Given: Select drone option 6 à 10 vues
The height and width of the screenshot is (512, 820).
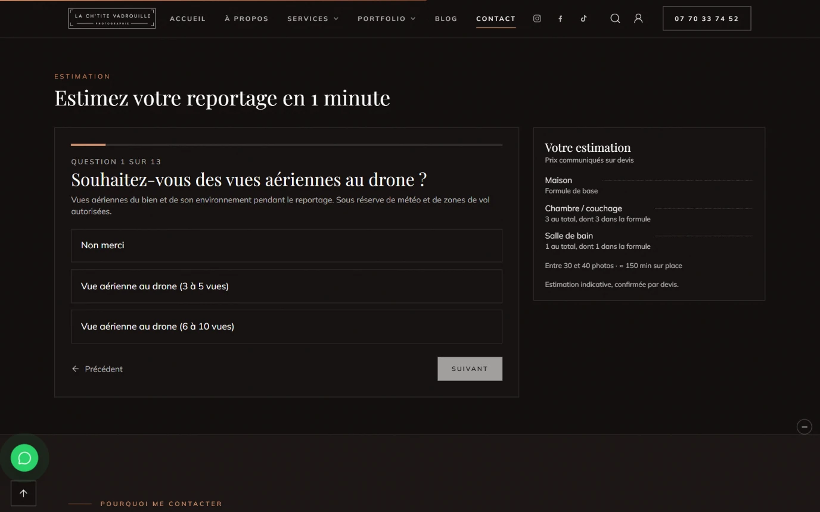Looking at the screenshot, I should coord(287,326).
